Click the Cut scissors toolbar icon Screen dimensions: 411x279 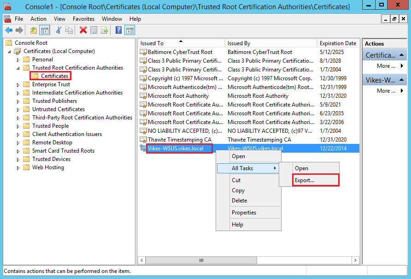coord(59,30)
